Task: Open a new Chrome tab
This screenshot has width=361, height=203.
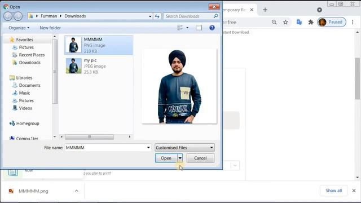Action: click(265, 10)
